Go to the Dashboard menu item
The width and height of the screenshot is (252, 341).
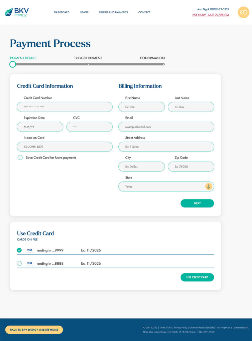[62, 12]
